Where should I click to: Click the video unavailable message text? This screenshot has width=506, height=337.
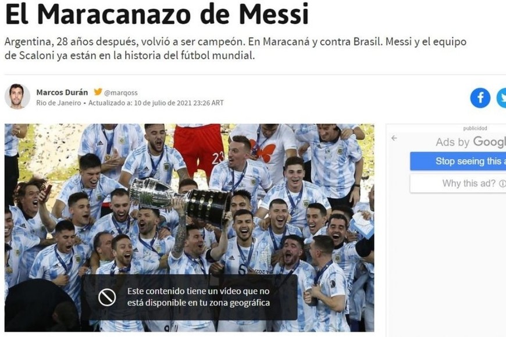click(x=198, y=297)
